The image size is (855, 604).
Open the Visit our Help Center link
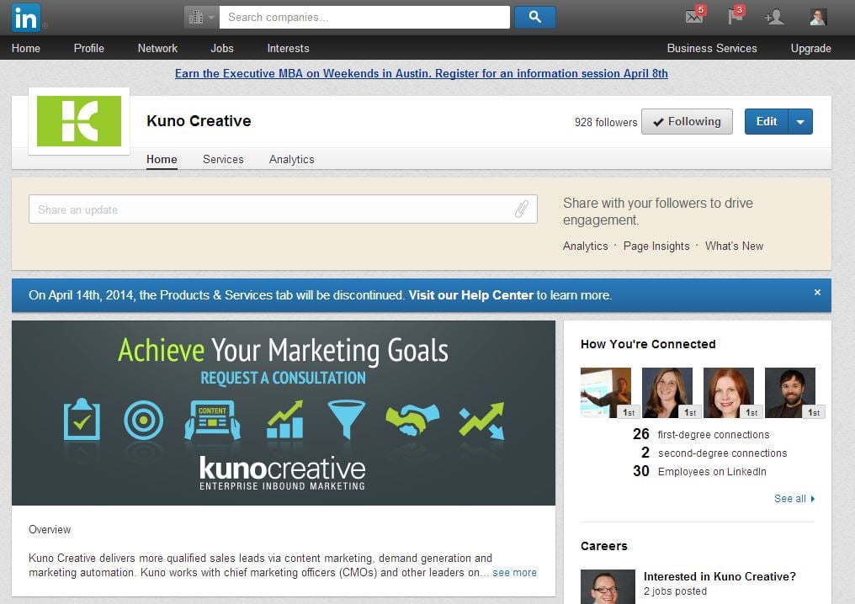pos(471,295)
